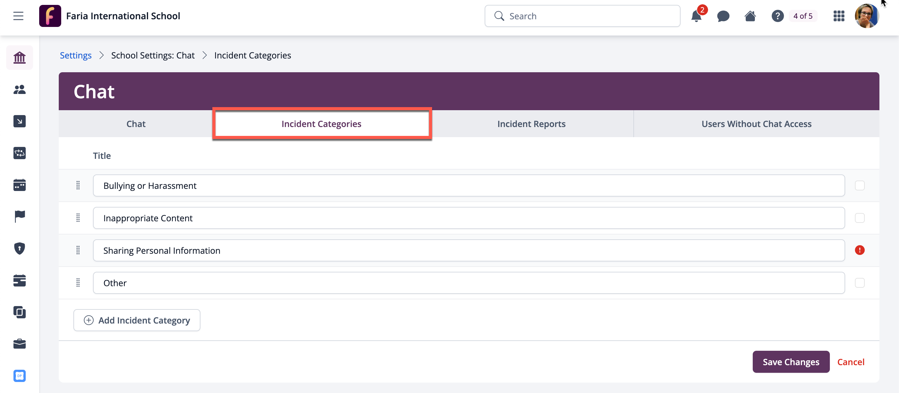The width and height of the screenshot is (899, 393).
Task: Open the flag icon in sidebar
Action: coord(20,216)
